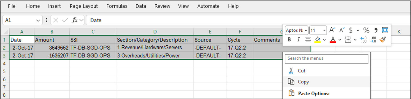Select the Amount header cell
The image size is (411, 99).
[52, 40]
